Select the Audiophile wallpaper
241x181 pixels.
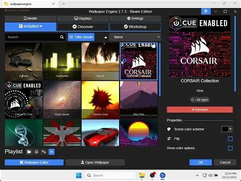point(62,61)
